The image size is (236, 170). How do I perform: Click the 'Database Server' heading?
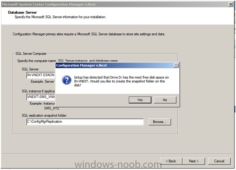(x=22, y=12)
